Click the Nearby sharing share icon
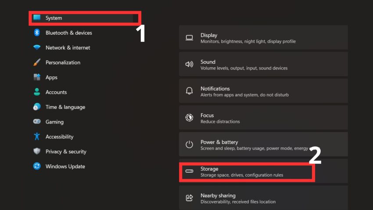The image size is (373, 210). tap(190, 198)
